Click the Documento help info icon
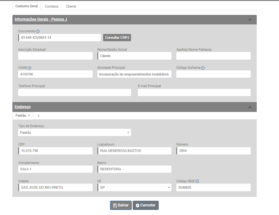279x215 pixels. 38,31
